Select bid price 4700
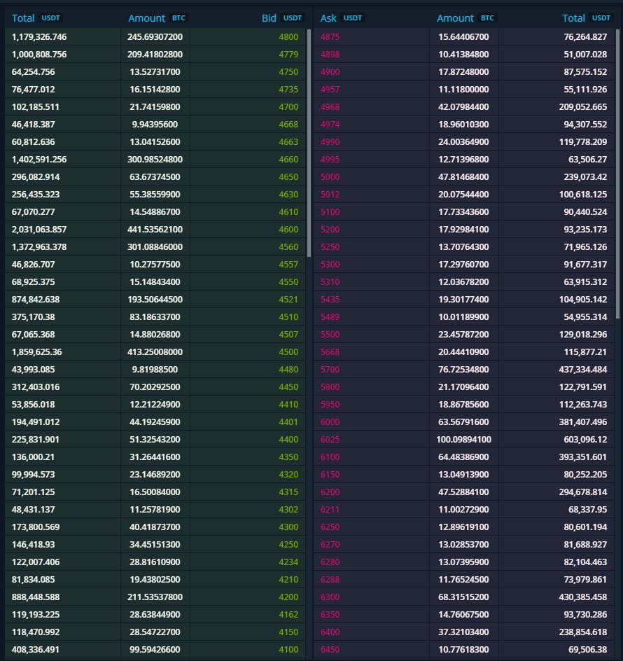The height and width of the screenshot is (661, 623). click(x=288, y=106)
